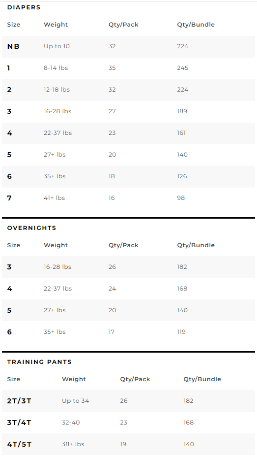The height and width of the screenshot is (459, 257).
Task: Click the OVERNIGHTS section heading
Action: [x=31, y=228]
